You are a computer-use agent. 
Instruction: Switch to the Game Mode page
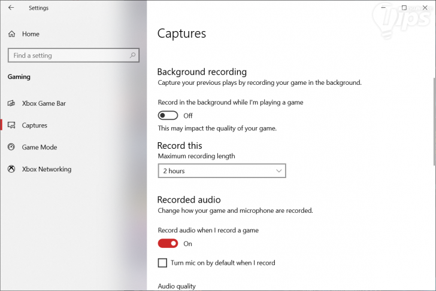[x=40, y=148]
